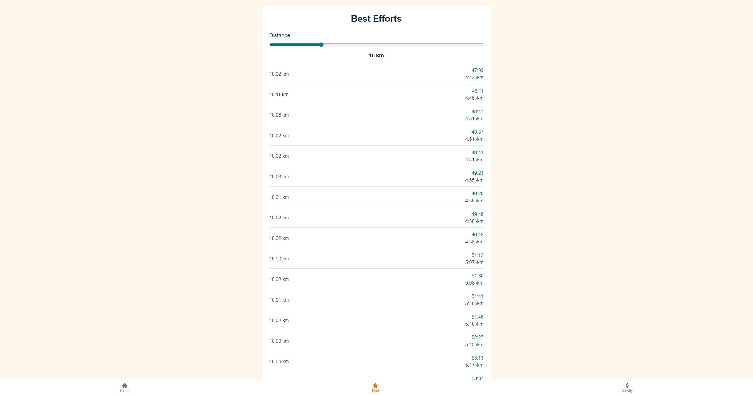Open the 49:21 effort entry
Viewport: 753px width, 395px height.
477,173
